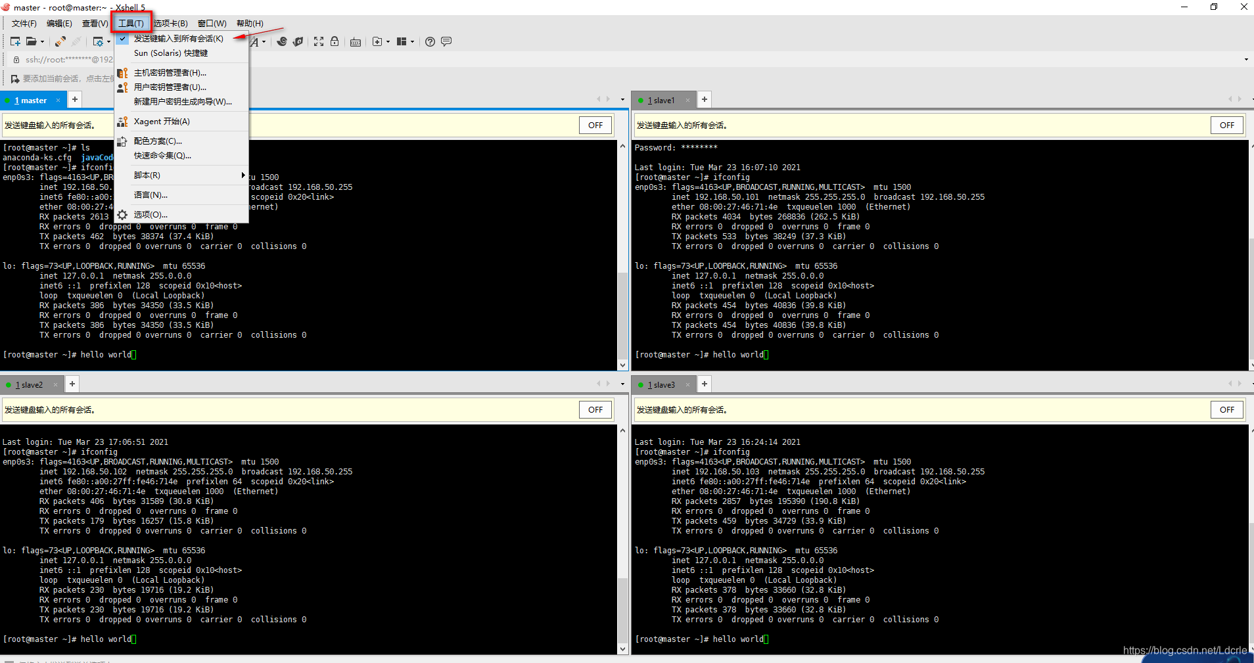The height and width of the screenshot is (663, 1254).
Task: Click the slave2 pane vertical scrollbar
Action: point(622,539)
